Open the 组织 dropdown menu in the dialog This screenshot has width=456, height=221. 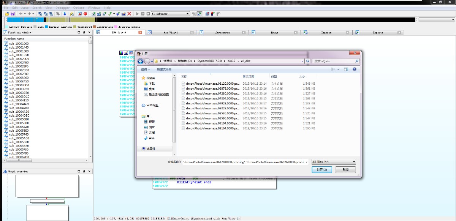146,69
